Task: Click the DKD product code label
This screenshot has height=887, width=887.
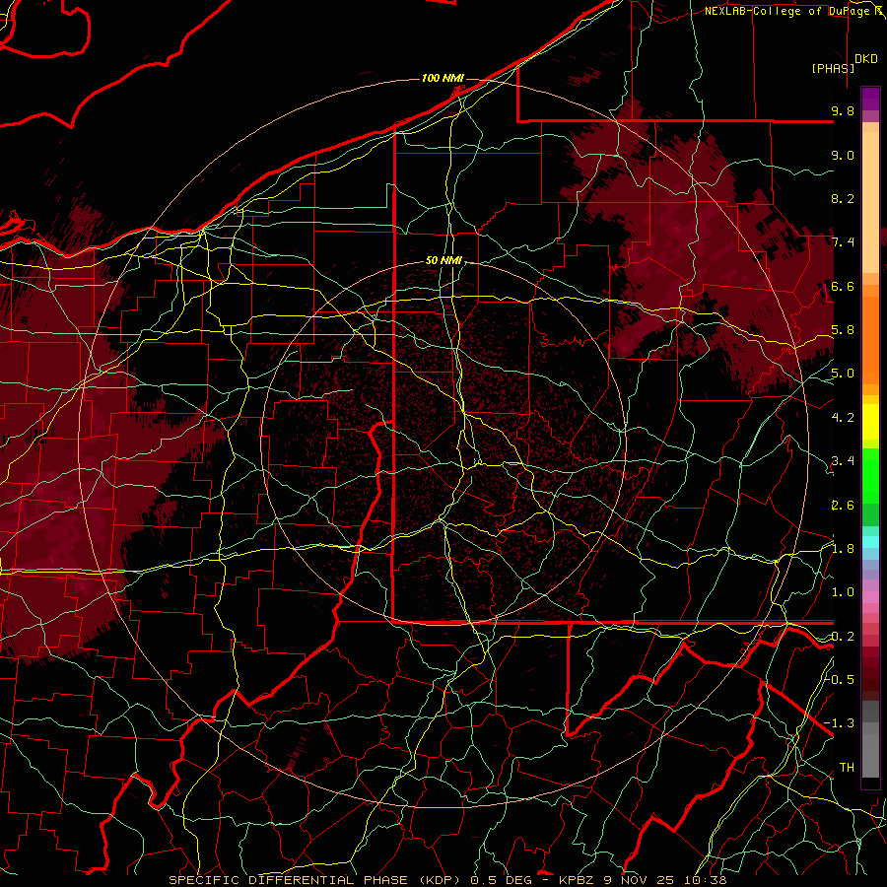Action: [x=866, y=59]
